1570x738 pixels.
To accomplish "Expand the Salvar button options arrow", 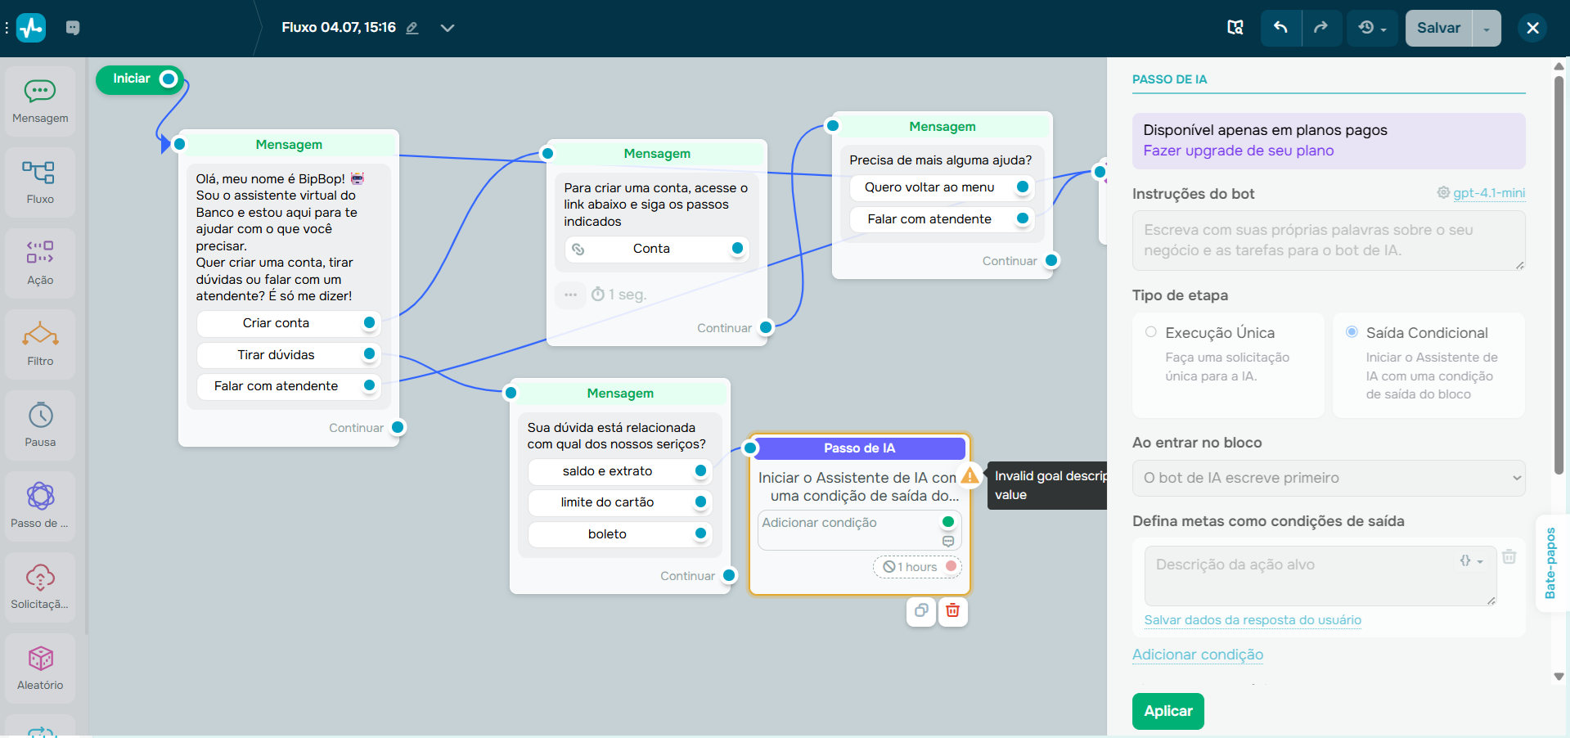I will click(1487, 27).
